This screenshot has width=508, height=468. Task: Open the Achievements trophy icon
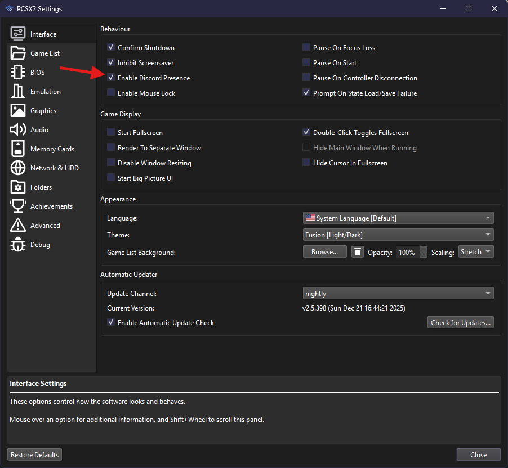tap(18, 206)
